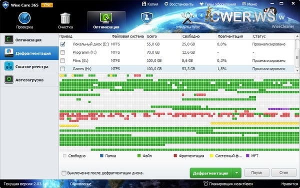Click the Текущая версия status text

26,184
